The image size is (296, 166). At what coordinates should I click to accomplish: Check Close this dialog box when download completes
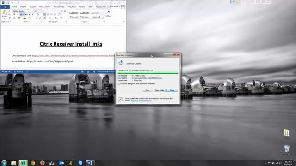click(x=119, y=84)
